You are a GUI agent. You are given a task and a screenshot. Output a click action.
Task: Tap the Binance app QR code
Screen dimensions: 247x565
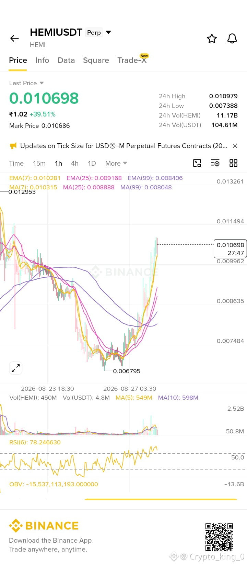pyautogui.click(x=220, y=537)
